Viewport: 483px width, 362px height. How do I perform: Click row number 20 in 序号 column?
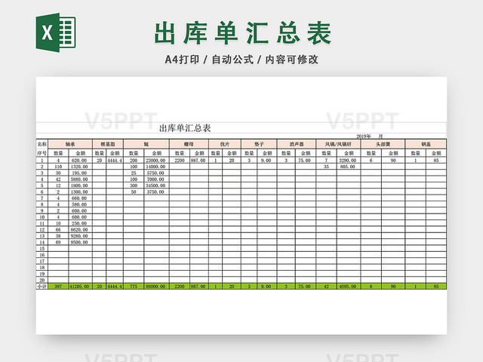click(42, 280)
